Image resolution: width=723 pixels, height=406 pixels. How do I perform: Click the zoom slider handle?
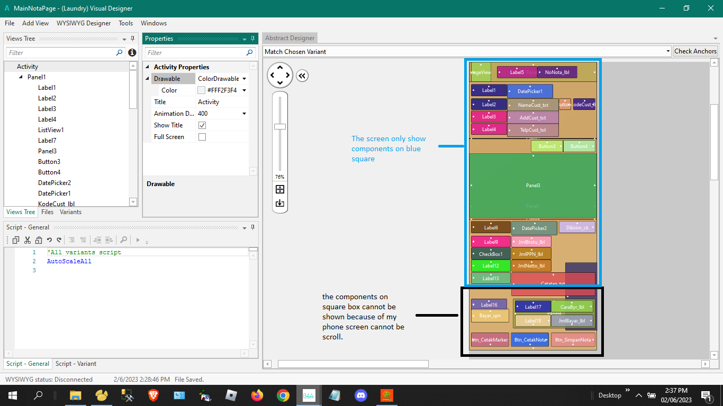(280, 126)
